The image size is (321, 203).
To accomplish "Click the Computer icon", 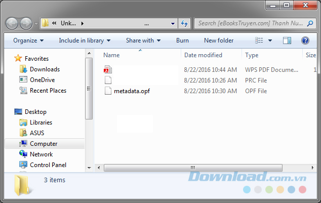I will [x=23, y=143].
